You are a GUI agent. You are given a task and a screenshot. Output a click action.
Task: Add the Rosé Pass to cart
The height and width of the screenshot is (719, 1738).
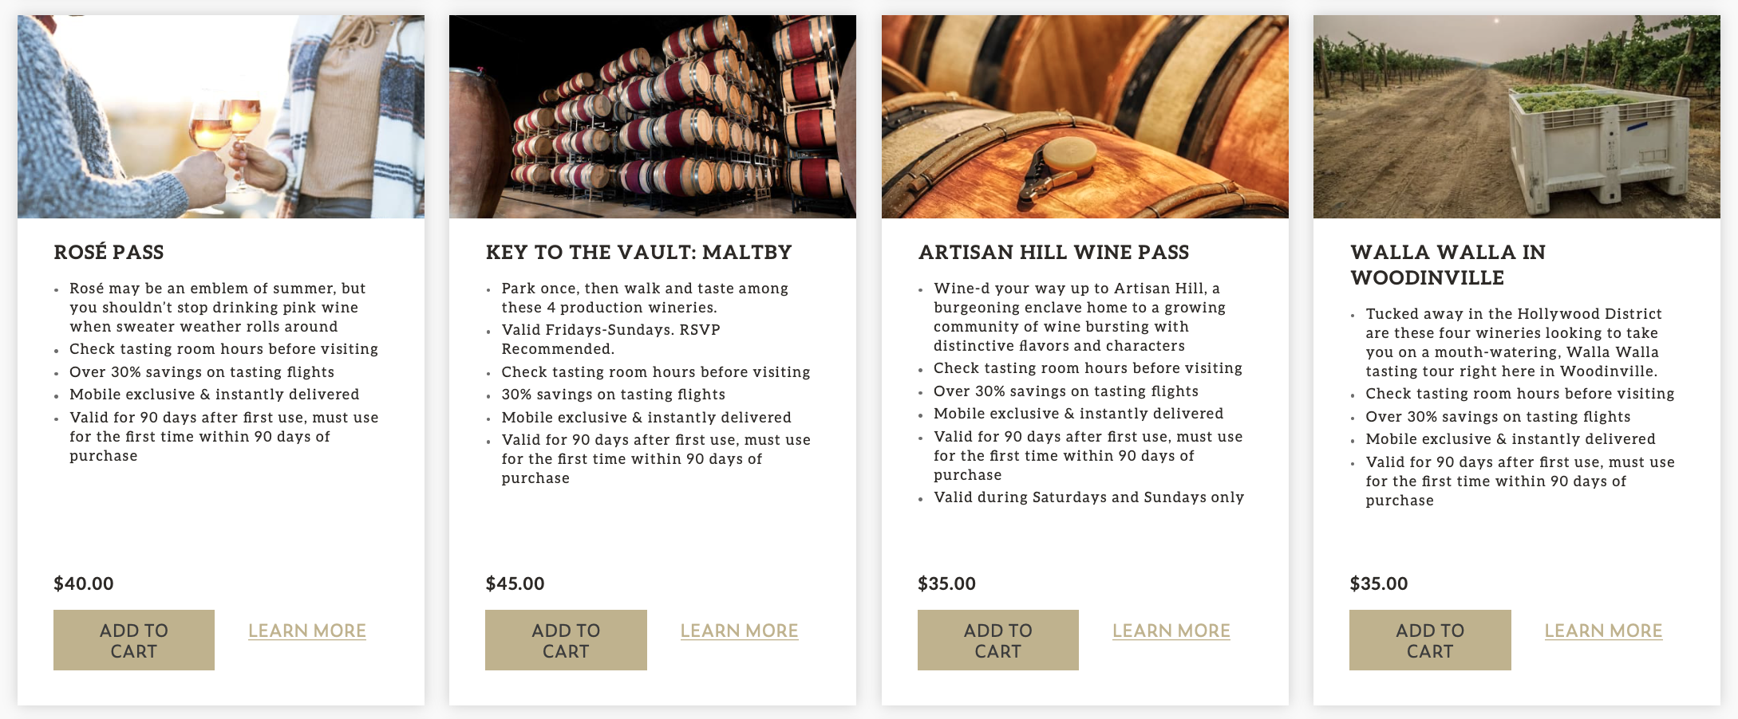134,640
